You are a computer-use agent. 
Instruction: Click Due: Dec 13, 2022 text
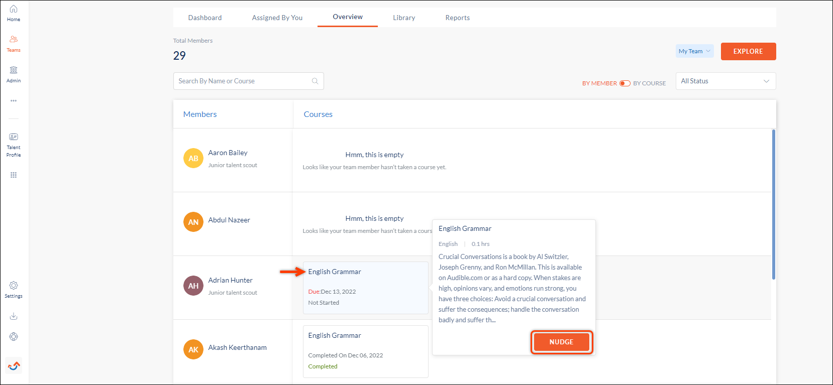(332, 292)
